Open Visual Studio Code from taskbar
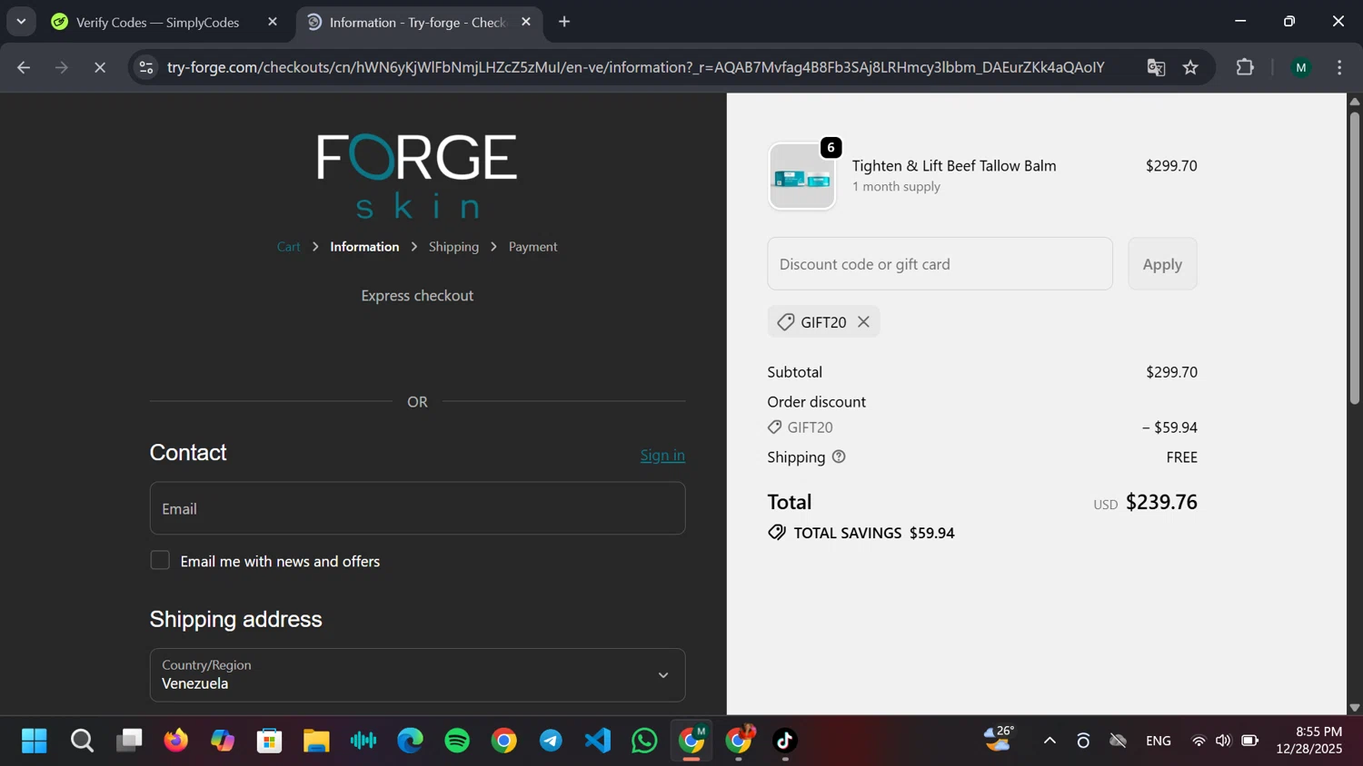This screenshot has width=1363, height=766. click(598, 741)
